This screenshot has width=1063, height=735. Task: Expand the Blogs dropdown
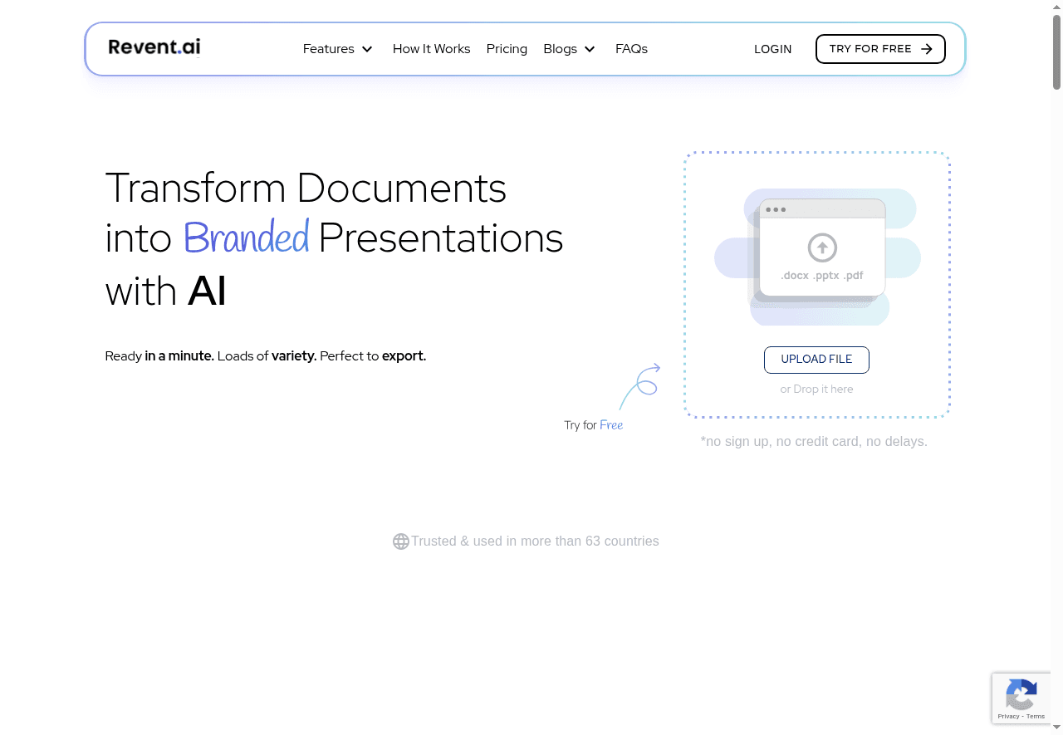pos(561,49)
